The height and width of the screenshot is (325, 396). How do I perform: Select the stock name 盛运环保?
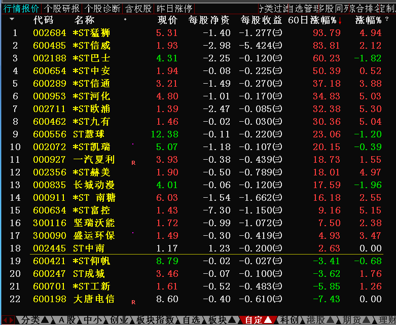94,236
